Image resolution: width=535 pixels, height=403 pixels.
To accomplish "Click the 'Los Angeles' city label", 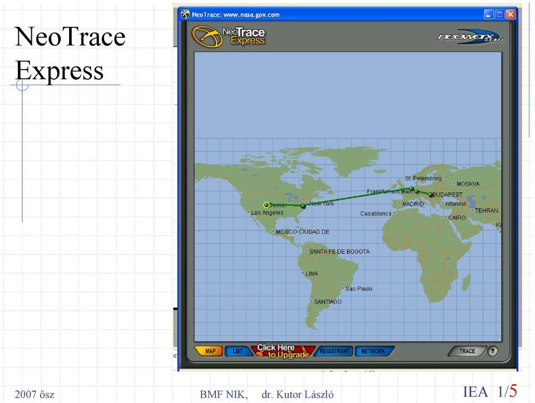I will tap(267, 212).
